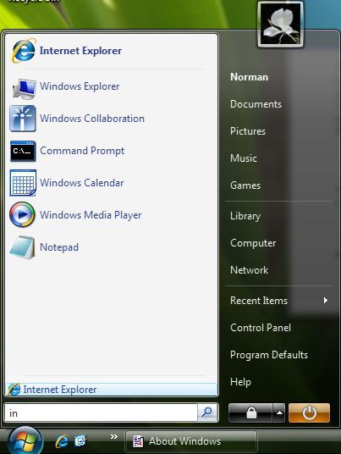This screenshot has height=454, width=341.
Task: Open Control Panel
Action: click(261, 328)
